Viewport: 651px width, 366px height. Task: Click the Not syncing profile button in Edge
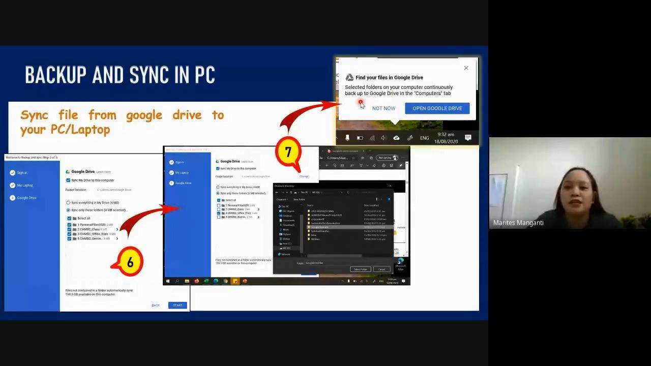click(387, 158)
